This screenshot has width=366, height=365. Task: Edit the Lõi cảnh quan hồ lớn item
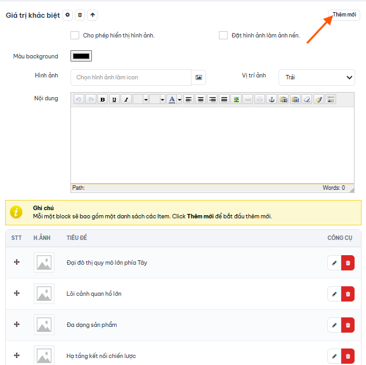(x=334, y=294)
